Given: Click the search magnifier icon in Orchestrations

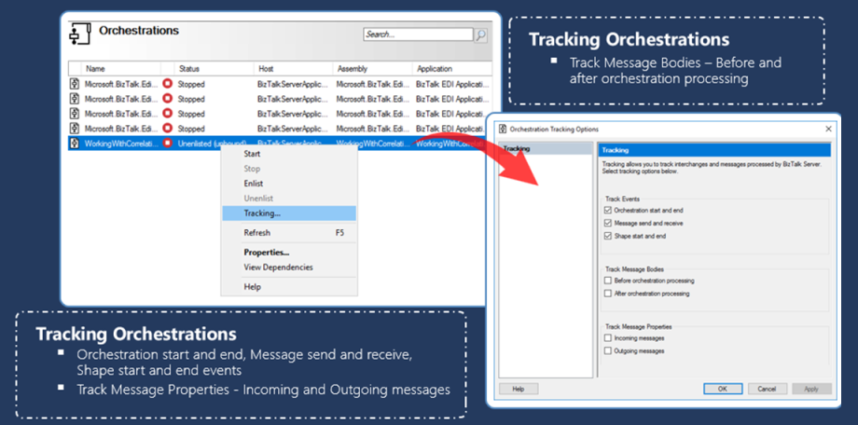Looking at the screenshot, I should (480, 35).
